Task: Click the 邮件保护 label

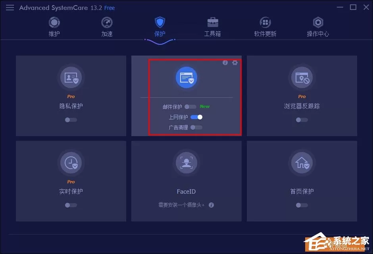Action: tap(172, 107)
